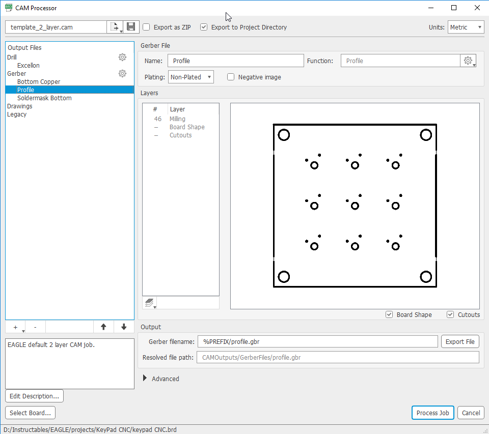The height and width of the screenshot is (434, 489).
Task: Open the Gerber section gear settings
Action: pyautogui.click(x=122, y=74)
